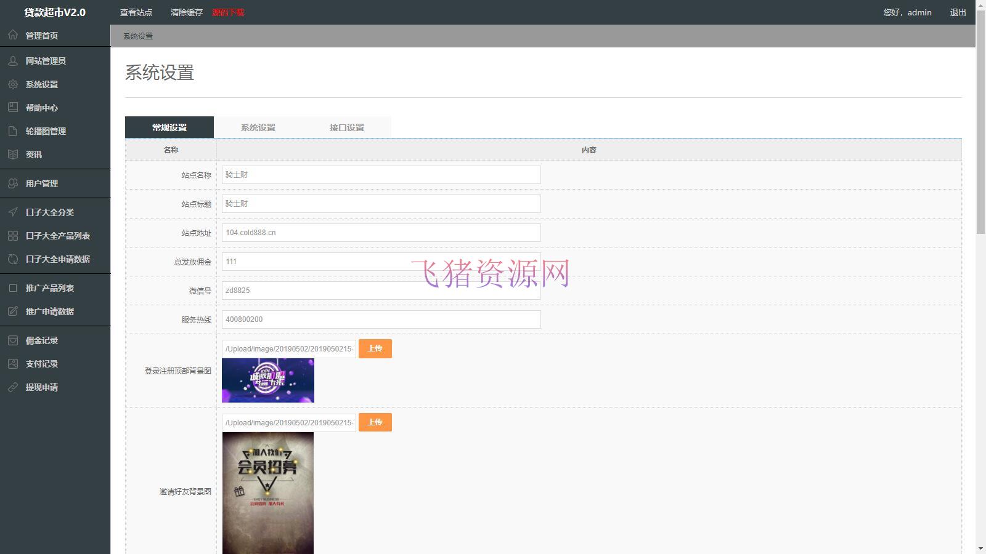Click the first orange 上传 button
986x554 pixels.
(375, 348)
